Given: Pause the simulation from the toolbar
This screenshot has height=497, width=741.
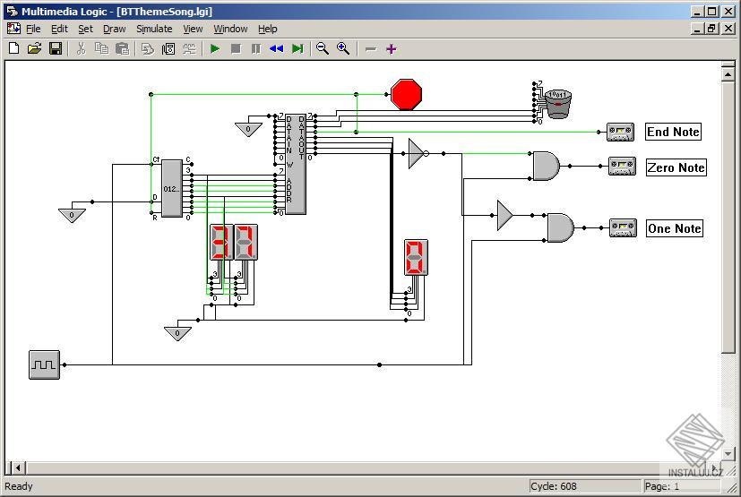Looking at the screenshot, I should [256, 48].
